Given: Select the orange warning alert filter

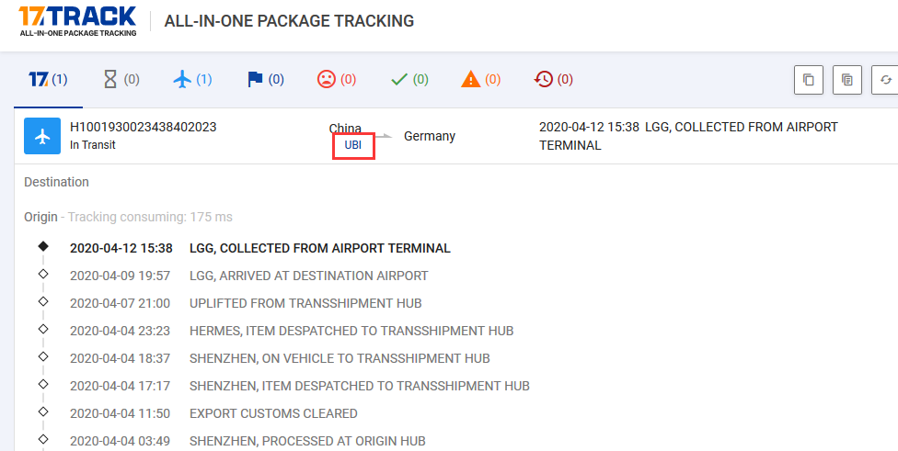Looking at the screenshot, I should tap(481, 80).
